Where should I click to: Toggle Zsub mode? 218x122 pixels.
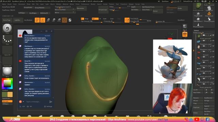click(x=112, y=19)
